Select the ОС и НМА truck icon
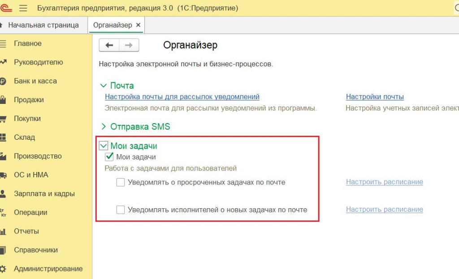The image size is (459, 279). pos(3,175)
